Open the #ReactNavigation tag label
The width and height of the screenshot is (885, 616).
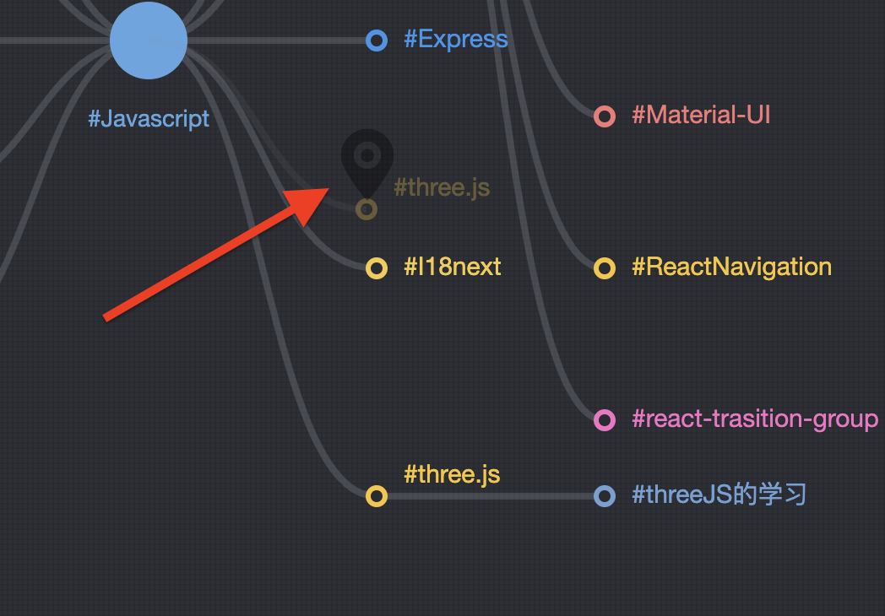(732, 267)
